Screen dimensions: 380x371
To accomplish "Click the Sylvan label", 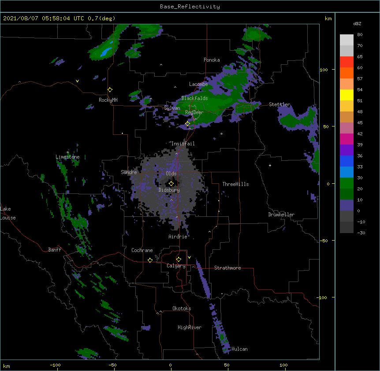I will click(x=172, y=108).
